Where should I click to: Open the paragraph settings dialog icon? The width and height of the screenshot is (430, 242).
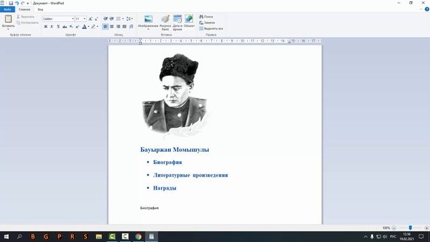tap(132, 27)
